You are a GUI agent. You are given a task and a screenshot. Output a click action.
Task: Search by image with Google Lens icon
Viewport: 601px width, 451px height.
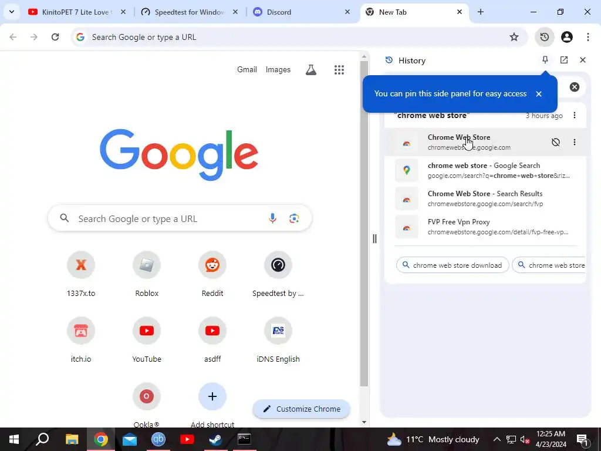click(294, 218)
